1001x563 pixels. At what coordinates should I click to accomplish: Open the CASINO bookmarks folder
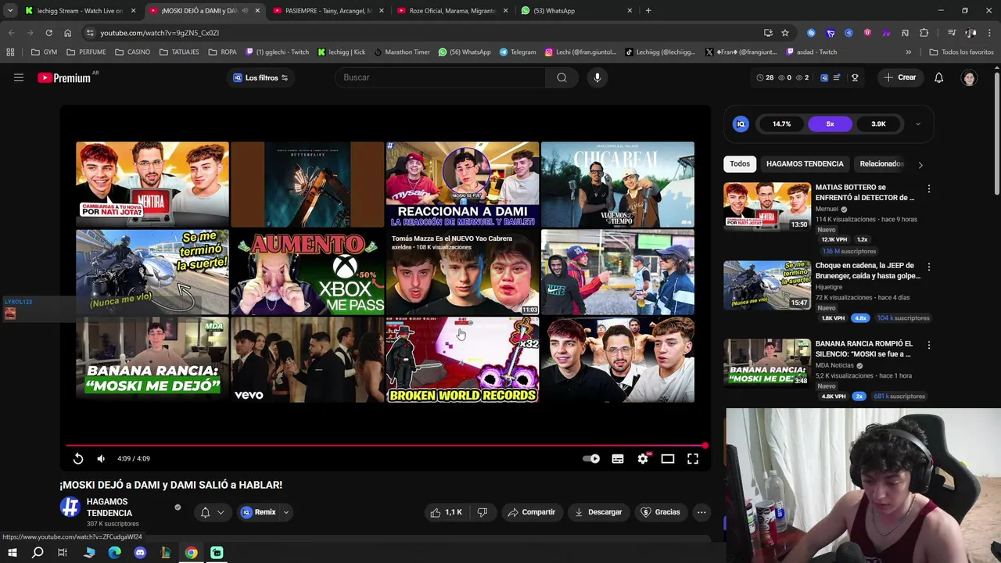point(133,52)
